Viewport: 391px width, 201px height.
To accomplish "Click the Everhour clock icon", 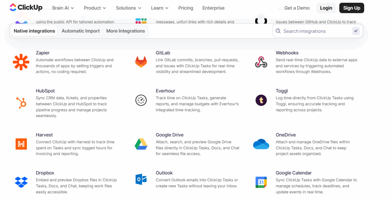I will coord(141,100).
